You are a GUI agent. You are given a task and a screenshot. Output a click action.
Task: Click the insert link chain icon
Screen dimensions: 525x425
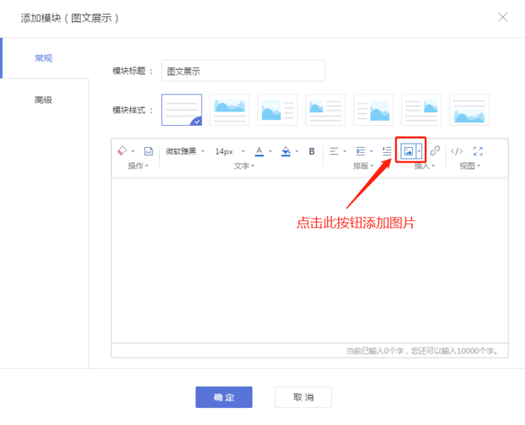435,150
